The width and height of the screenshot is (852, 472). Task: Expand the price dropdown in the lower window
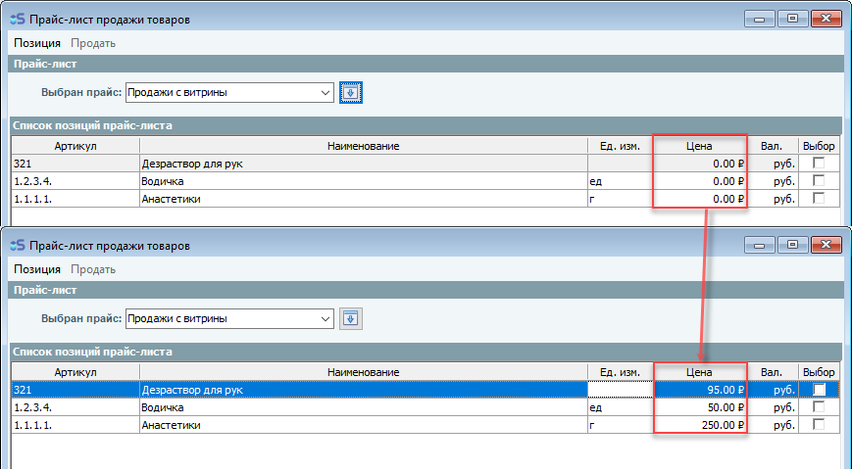tap(326, 319)
